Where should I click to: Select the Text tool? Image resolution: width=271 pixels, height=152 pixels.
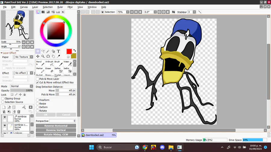click(58, 51)
